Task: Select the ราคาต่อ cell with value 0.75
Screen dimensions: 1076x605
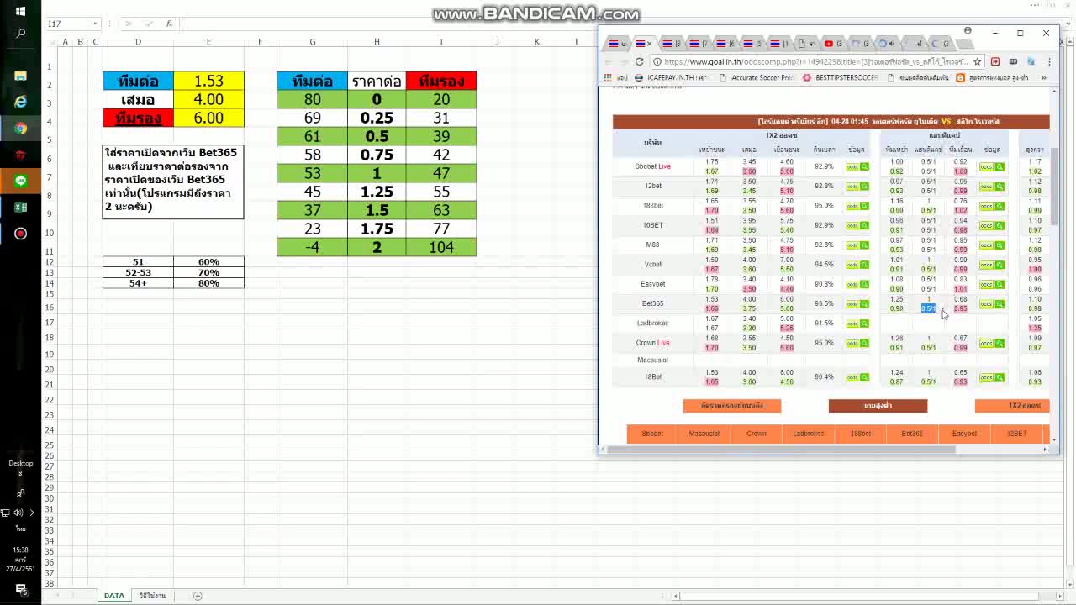Action: tap(377, 155)
